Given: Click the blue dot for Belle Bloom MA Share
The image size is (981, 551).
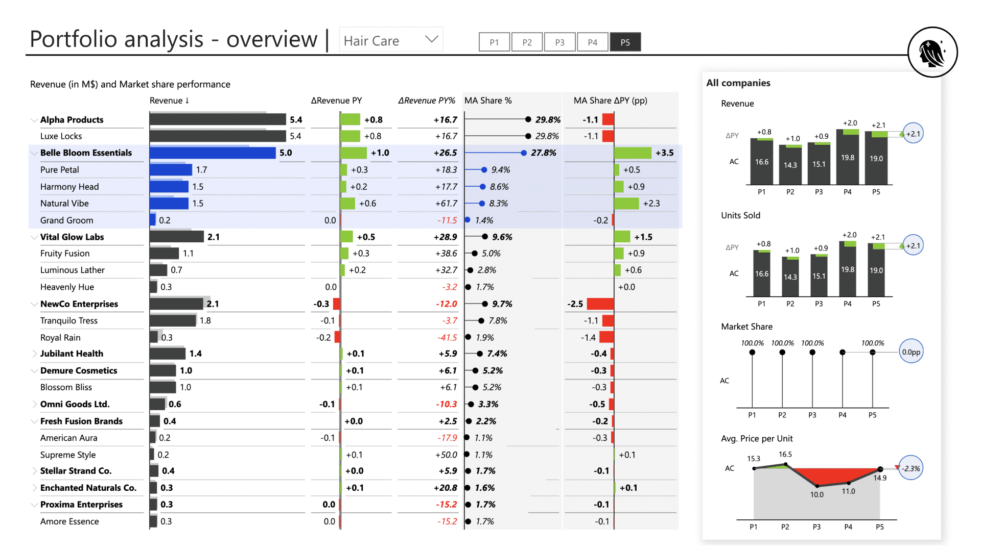Looking at the screenshot, I should (523, 153).
